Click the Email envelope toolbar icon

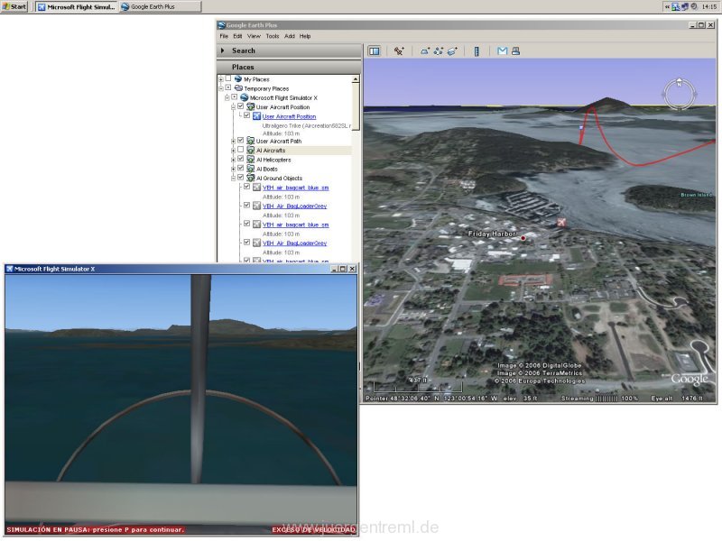click(x=503, y=51)
